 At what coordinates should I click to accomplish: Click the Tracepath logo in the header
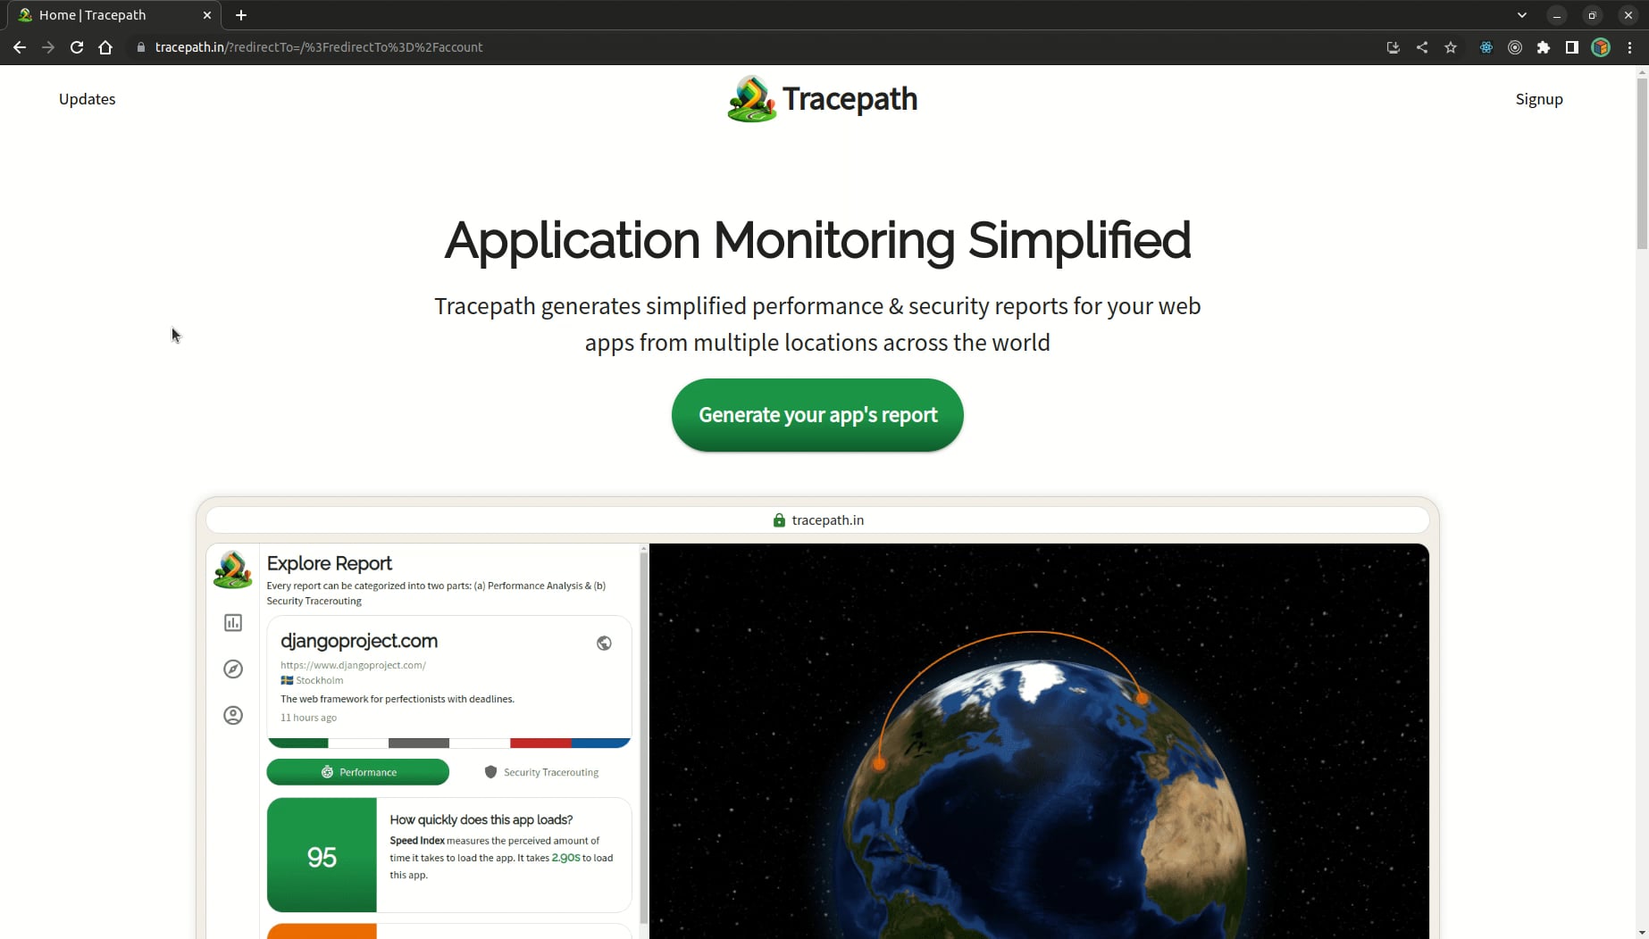tap(821, 98)
